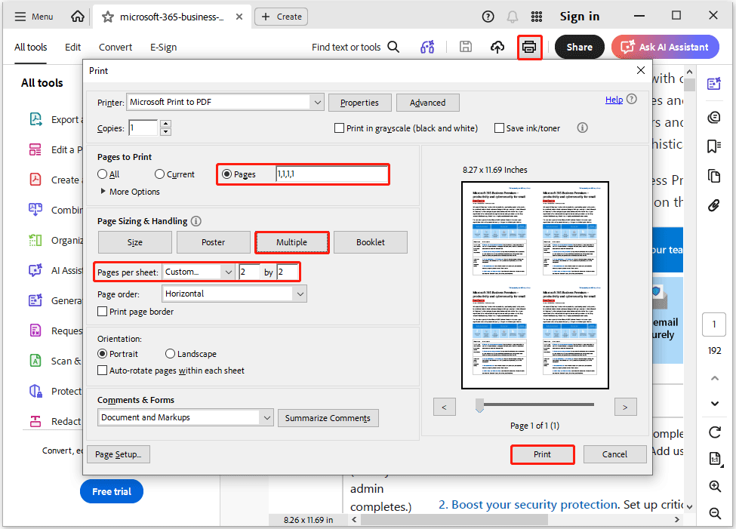
Task: Open the Bookmarks panel
Action: (714, 146)
